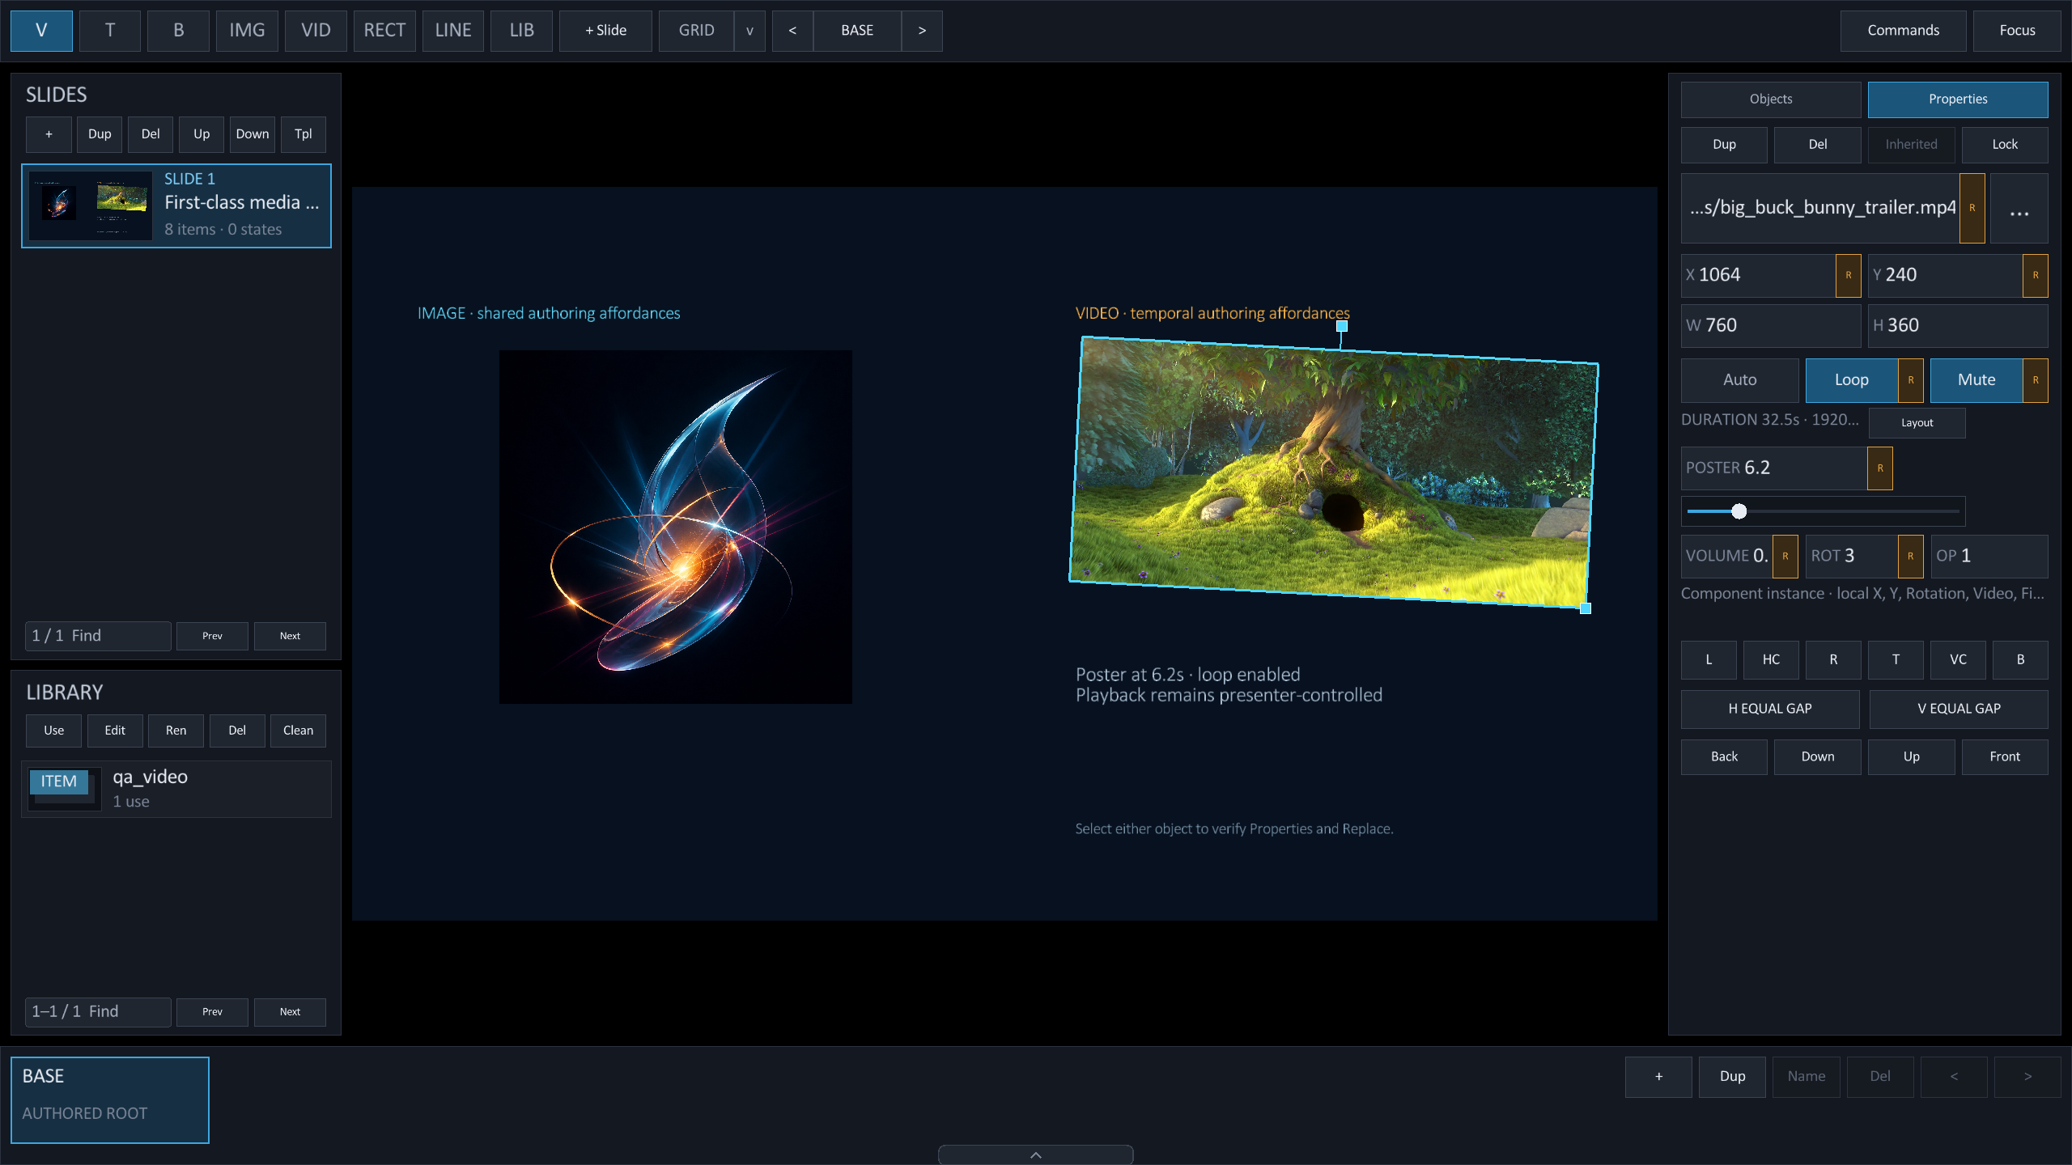Click Clean in Library panel

(298, 731)
